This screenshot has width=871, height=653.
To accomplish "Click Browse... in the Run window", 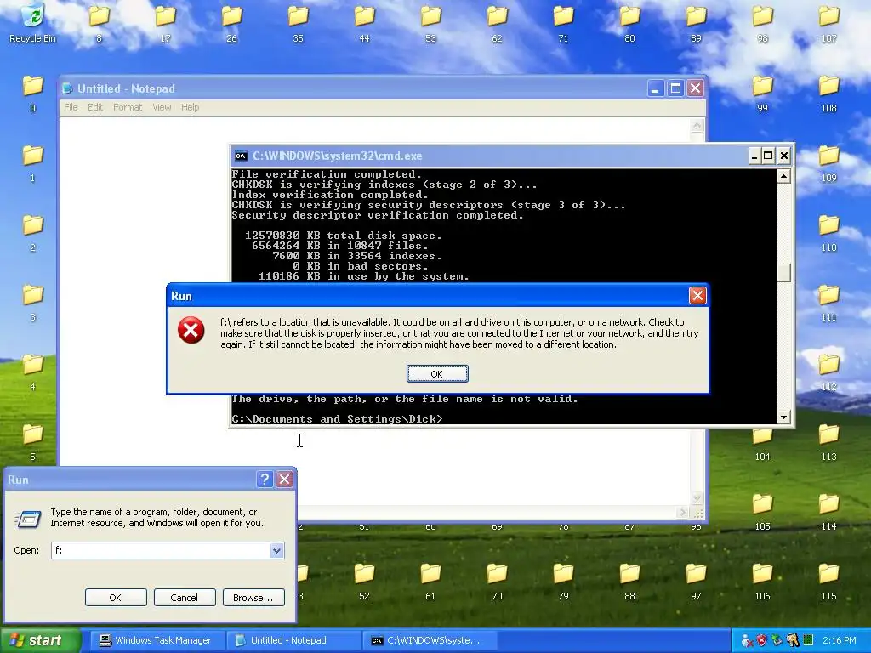I will (x=253, y=598).
